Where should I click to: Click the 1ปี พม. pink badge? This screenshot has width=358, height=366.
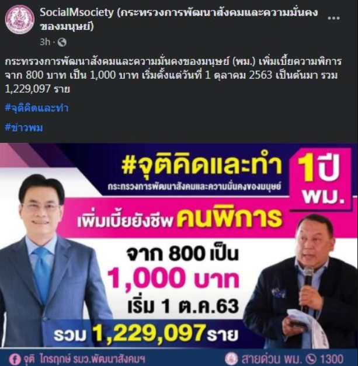(320, 179)
